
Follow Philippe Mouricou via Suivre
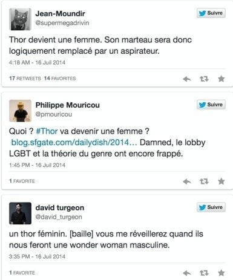click(211, 105)
